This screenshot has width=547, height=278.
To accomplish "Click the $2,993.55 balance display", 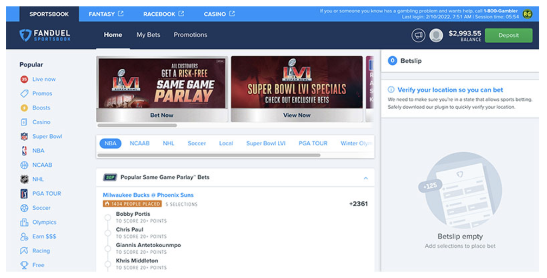I will (465, 35).
